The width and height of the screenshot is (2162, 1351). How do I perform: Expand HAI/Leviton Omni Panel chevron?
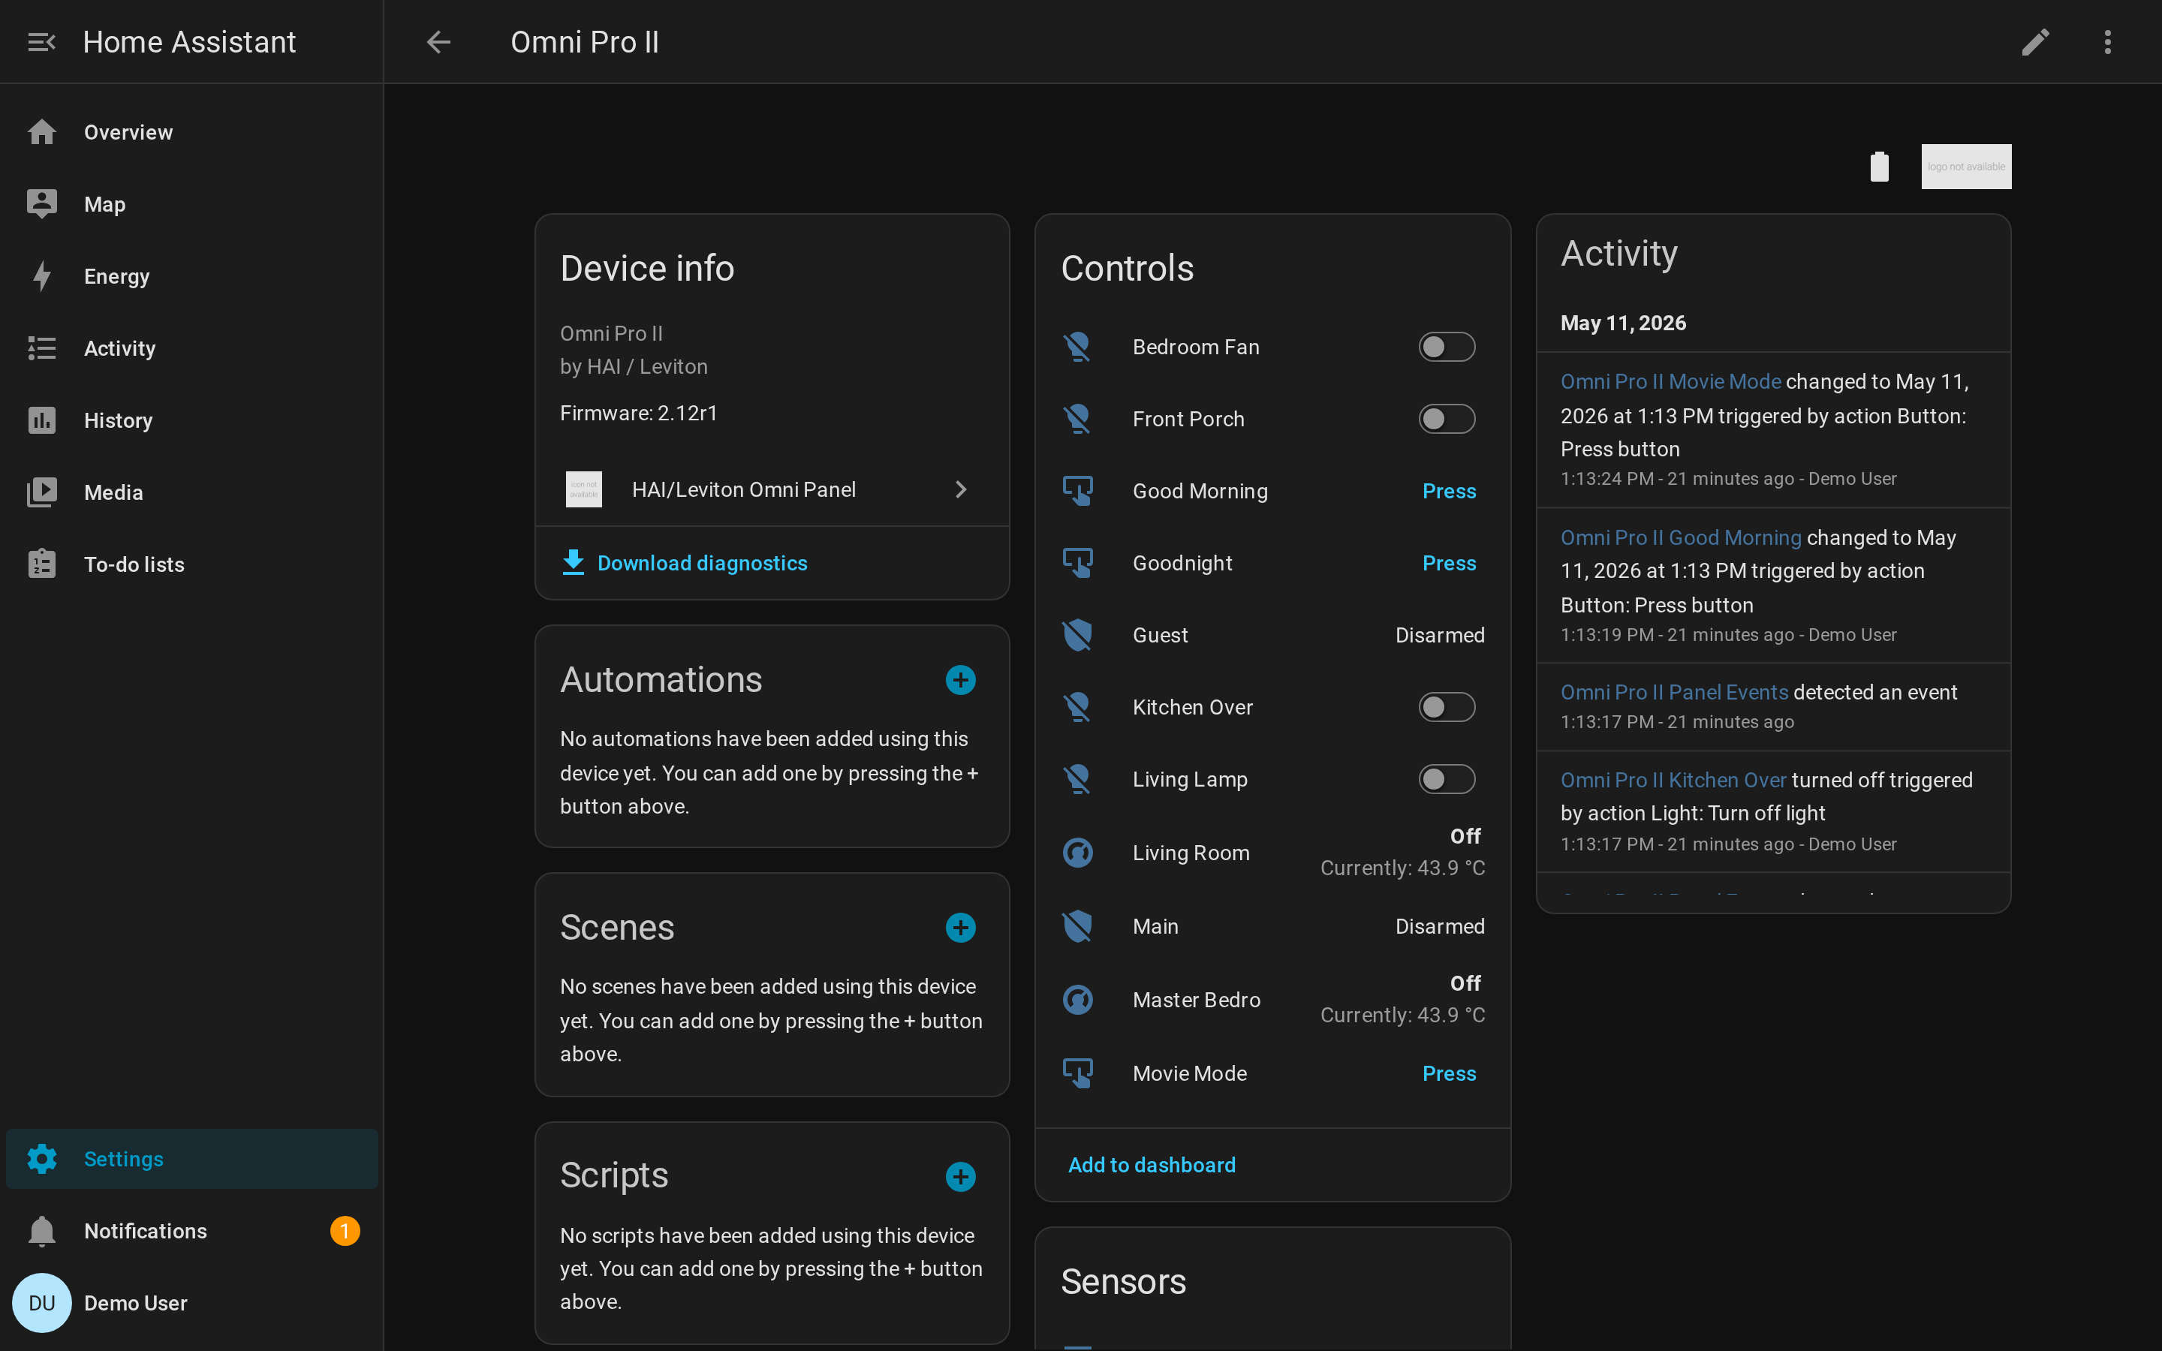960,489
